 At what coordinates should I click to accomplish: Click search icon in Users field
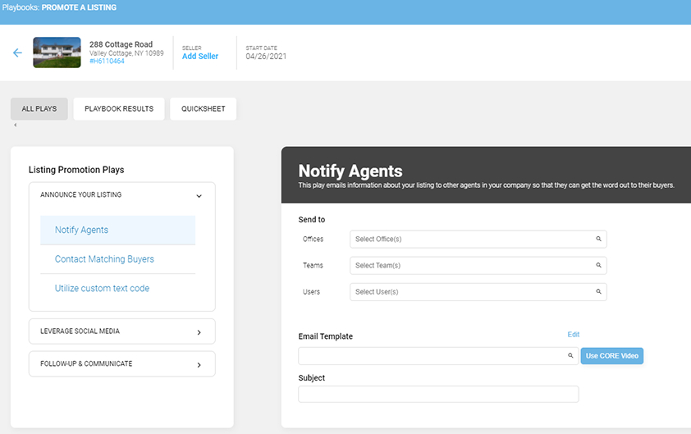coord(598,292)
